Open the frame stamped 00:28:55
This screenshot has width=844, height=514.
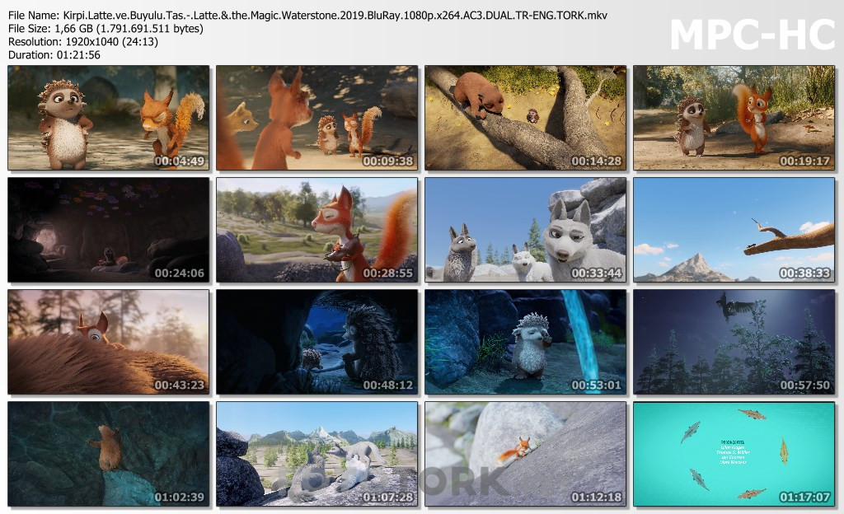click(x=316, y=230)
